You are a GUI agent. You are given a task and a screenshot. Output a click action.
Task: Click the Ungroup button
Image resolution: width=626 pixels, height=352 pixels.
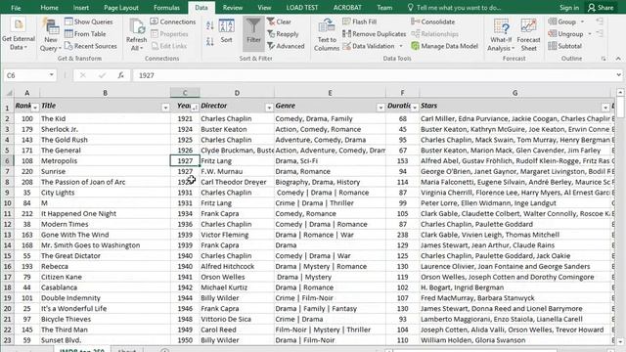(x=565, y=34)
